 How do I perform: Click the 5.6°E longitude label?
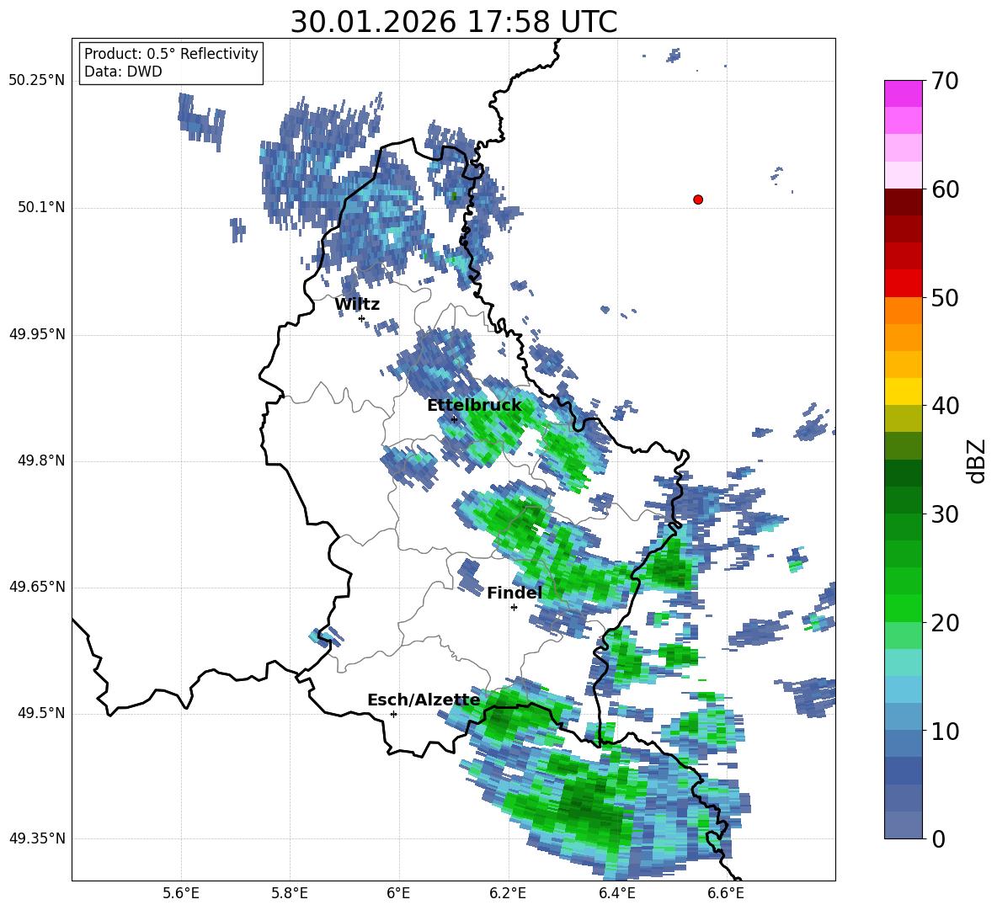[181, 894]
